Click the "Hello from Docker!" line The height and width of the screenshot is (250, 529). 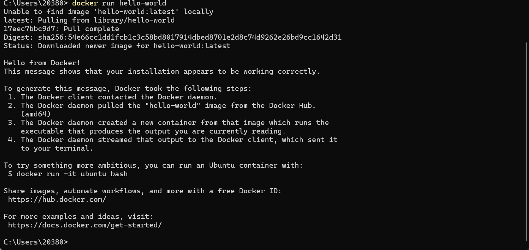(x=42, y=63)
